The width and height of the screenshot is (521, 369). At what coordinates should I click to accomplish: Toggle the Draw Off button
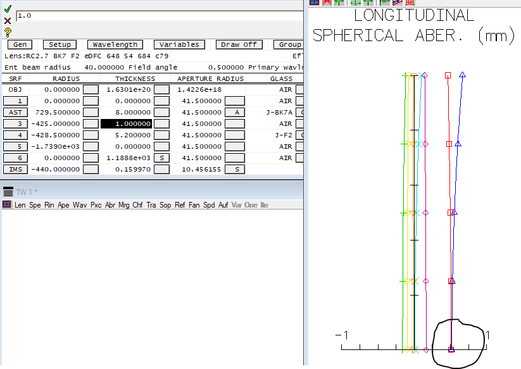239,44
